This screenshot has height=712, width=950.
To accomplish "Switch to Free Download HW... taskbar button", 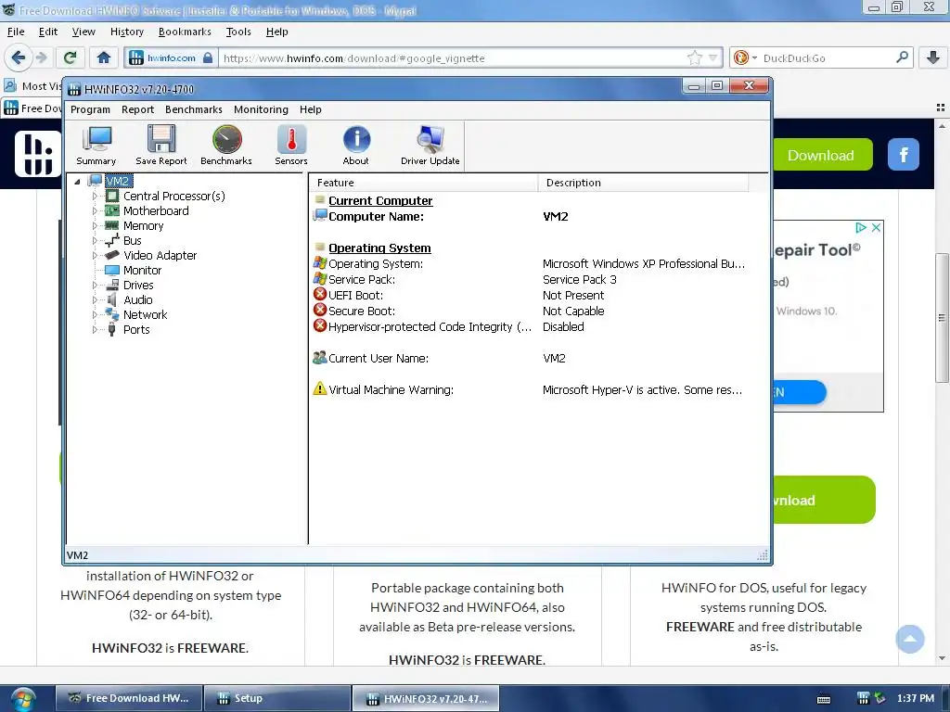I will click(x=128, y=698).
